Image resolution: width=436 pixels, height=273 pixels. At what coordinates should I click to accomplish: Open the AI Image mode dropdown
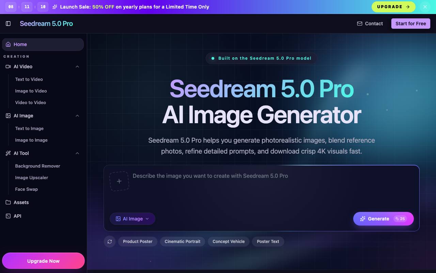133,219
